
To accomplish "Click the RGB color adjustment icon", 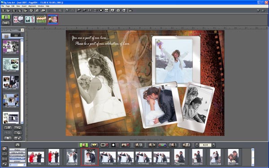I will click(162, 145).
